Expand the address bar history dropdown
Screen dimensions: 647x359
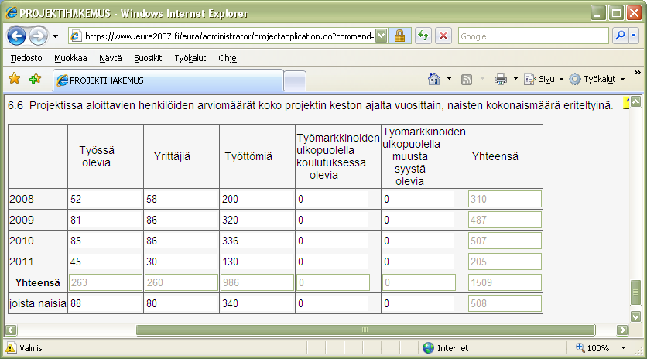[x=382, y=36]
